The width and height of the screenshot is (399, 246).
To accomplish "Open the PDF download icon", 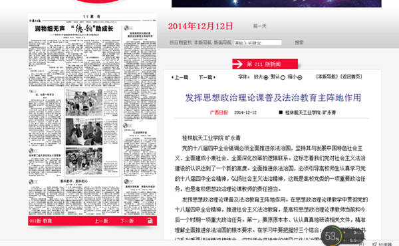I will coord(150,221).
